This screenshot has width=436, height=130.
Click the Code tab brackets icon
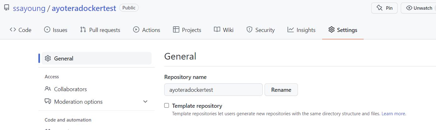[13, 30]
